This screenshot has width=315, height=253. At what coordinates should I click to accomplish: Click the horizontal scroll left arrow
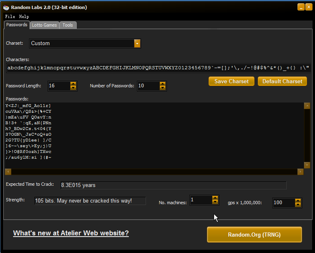pos(8,172)
